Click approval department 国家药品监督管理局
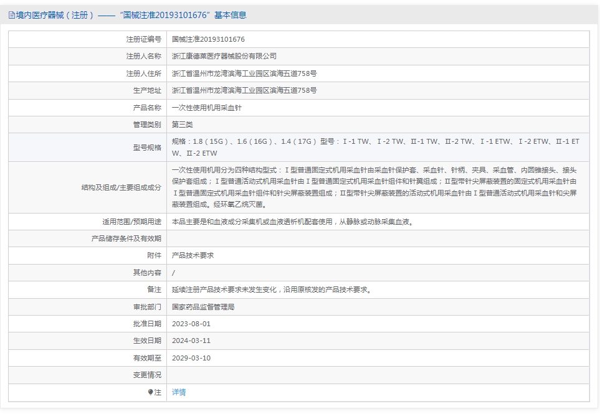This screenshot has height=414, width=600. click(203, 307)
